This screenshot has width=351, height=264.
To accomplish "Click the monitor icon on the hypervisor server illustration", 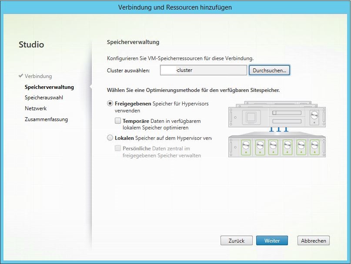I will click(x=250, y=117).
